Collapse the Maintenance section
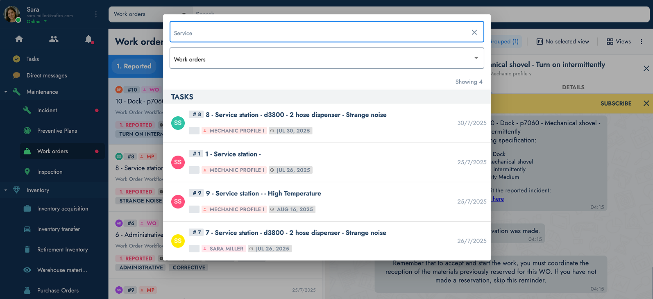The height and width of the screenshot is (299, 653). pyautogui.click(x=6, y=92)
